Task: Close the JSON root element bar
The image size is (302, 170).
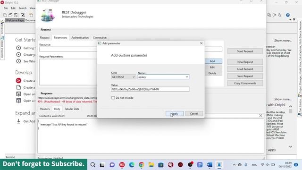Action: [260, 115]
